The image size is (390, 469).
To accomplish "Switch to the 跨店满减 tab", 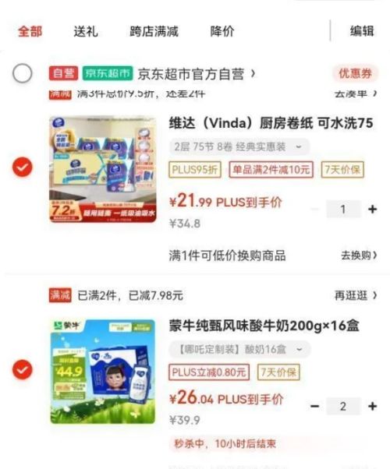I will click(154, 31).
